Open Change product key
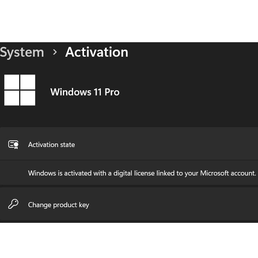Screen dimensions: 258x258 (59, 205)
